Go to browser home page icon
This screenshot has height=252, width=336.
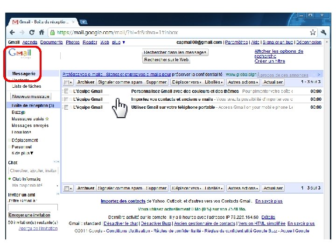[42, 32]
